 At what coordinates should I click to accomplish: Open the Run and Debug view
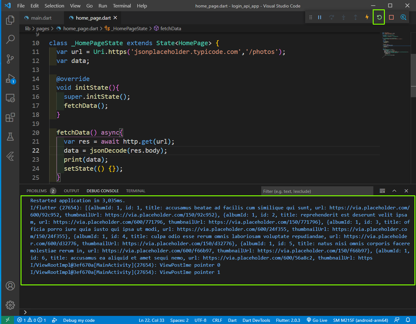(10, 79)
